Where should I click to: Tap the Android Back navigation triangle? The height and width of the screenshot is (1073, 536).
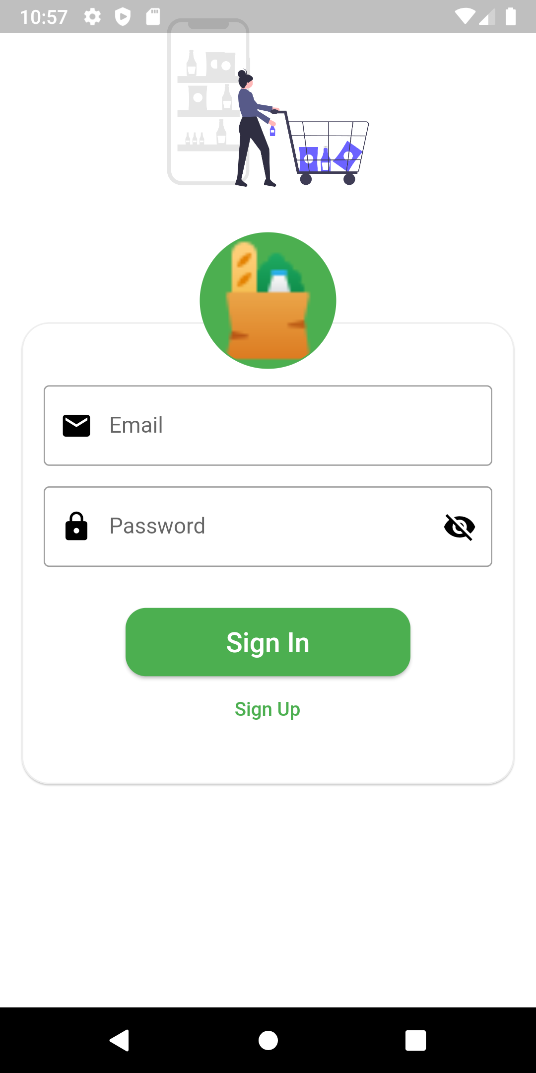120,1040
